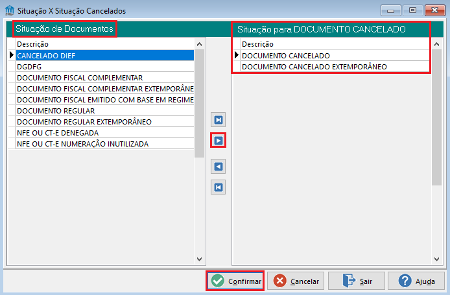Select NFE OU CT-E NUMERAÇÃO INUTILIZADA row
The height and width of the screenshot is (295, 450).
tap(105, 144)
